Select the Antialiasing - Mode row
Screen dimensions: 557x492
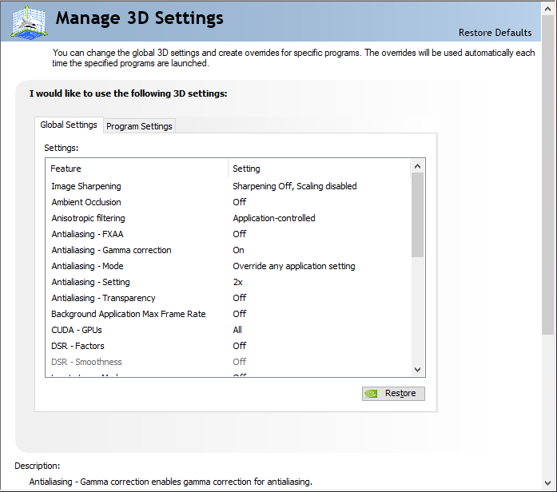point(228,266)
